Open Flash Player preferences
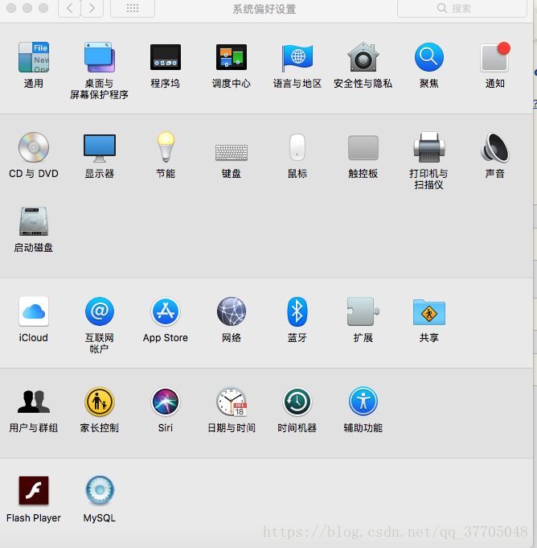The image size is (537, 548). point(34,490)
